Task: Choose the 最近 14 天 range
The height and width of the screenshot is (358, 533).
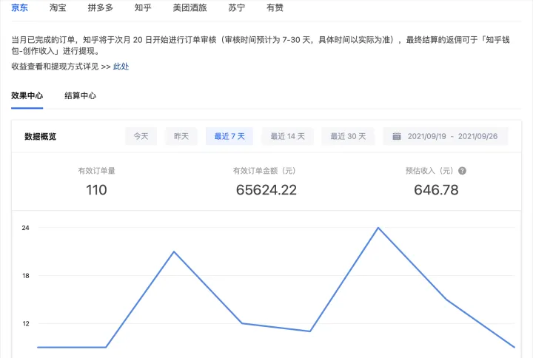Action: coord(287,136)
